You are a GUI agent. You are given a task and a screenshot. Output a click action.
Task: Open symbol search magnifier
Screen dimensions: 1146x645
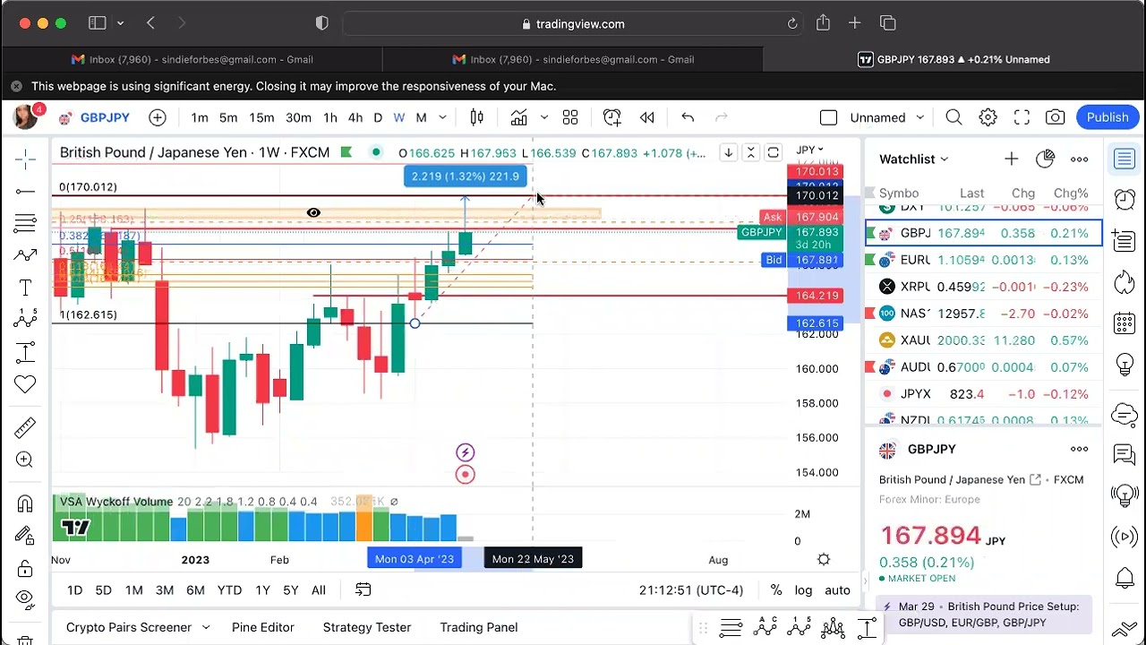pyautogui.click(x=954, y=117)
